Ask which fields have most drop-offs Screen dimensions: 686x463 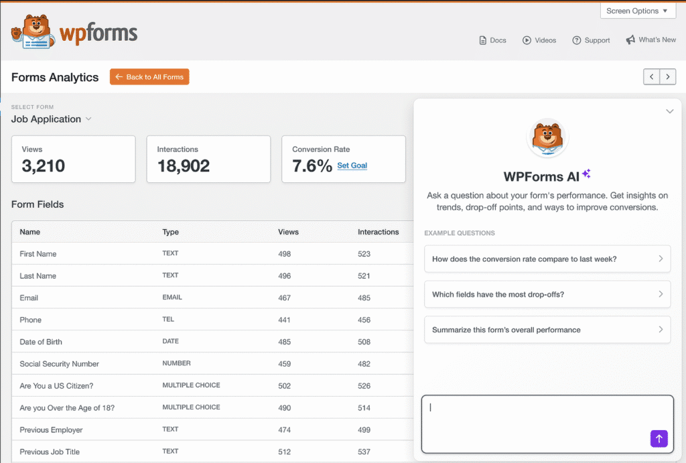pos(547,295)
